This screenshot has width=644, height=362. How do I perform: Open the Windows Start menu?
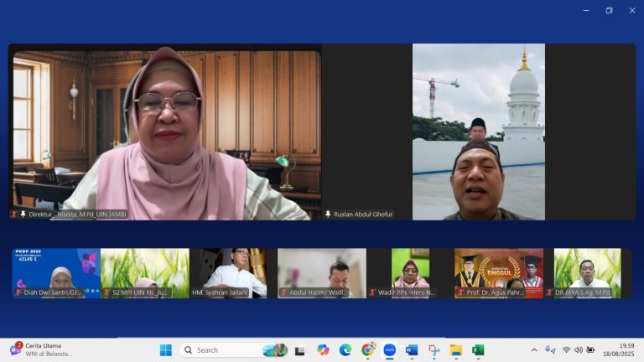click(x=166, y=350)
